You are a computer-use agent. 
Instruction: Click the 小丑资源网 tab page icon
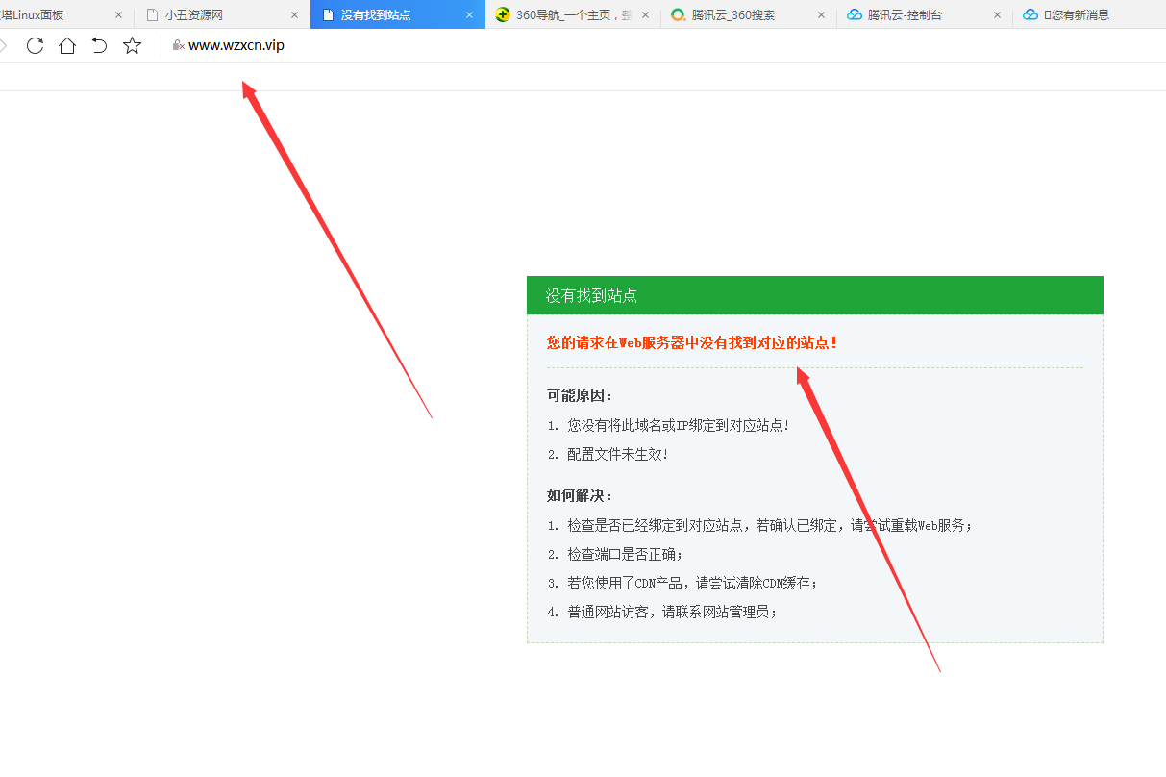coord(152,14)
